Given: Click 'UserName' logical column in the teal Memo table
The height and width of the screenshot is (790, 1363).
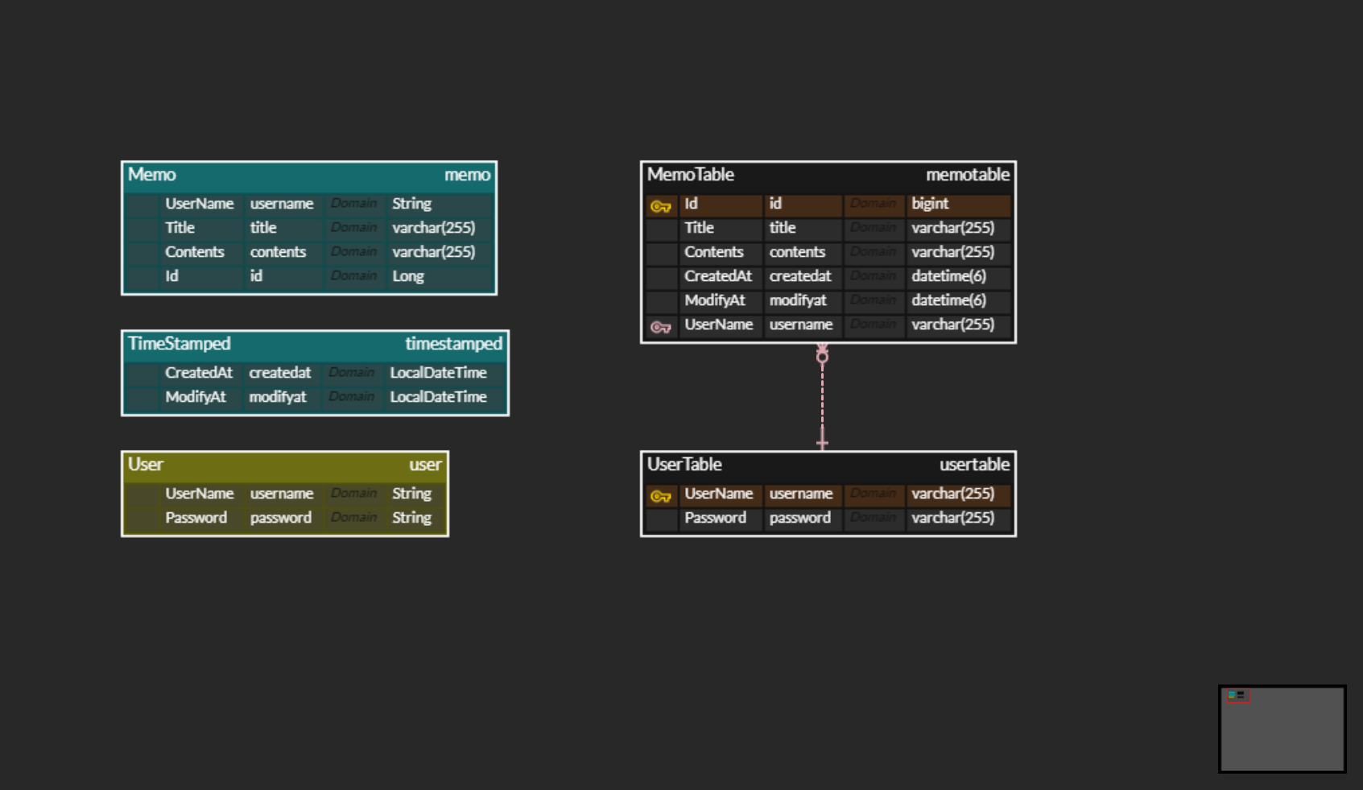Looking at the screenshot, I should (x=200, y=204).
